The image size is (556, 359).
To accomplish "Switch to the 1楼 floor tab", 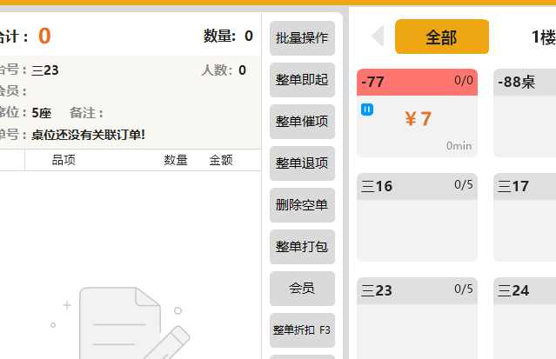I will tap(543, 37).
